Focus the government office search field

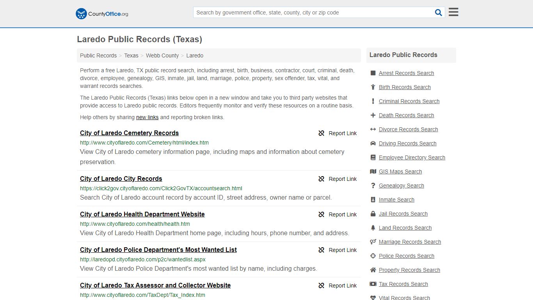tap(313, 12)
